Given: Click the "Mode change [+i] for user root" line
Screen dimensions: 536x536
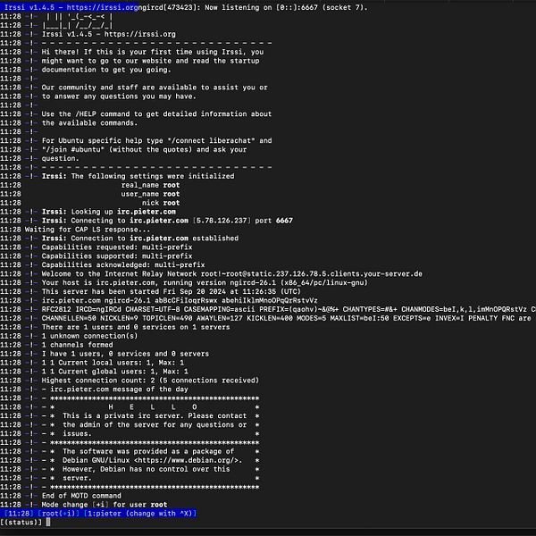Looking at the screenshot, I should (x=105, y=505).
